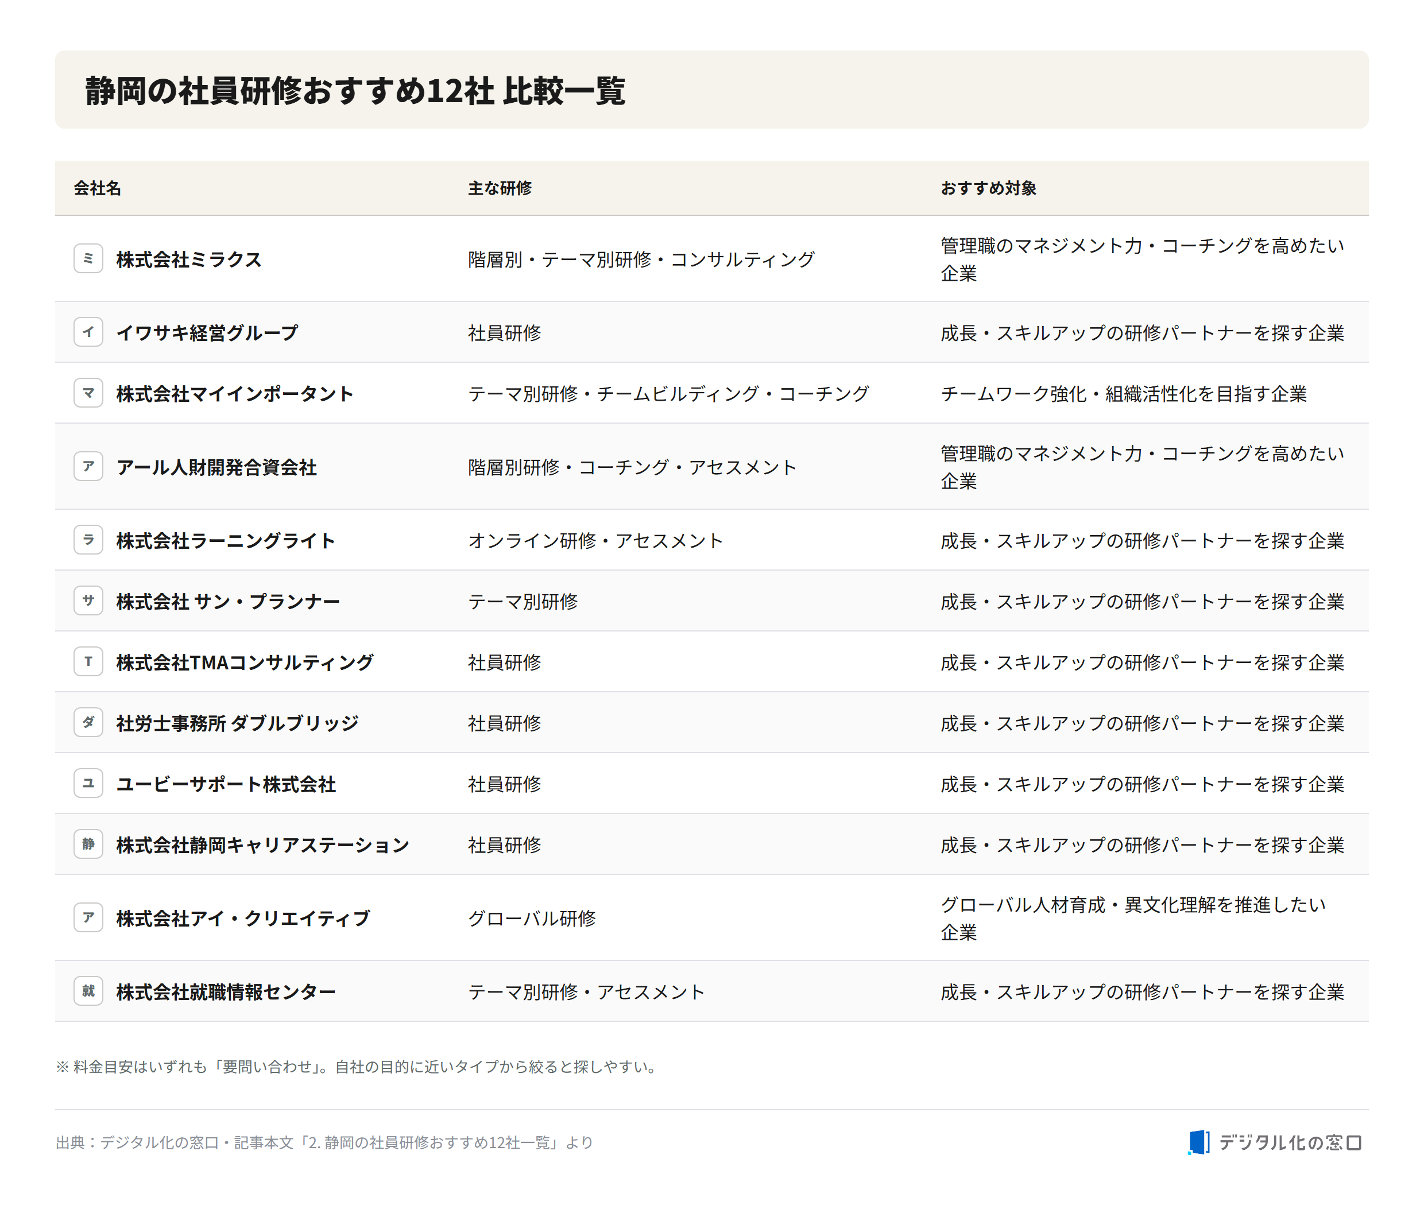Click the イ icon badge beside イワサキ経営グループ
Screen dimensions: 1424x1209
click(88, 332)
